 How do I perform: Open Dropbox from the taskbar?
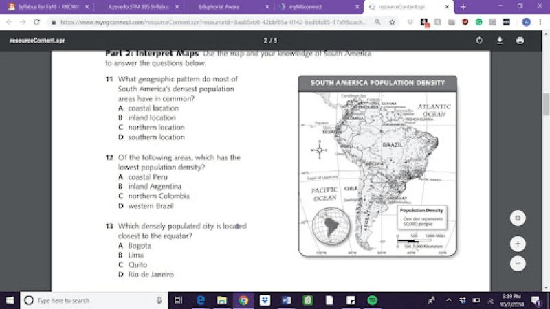click(x=265, y=300)
